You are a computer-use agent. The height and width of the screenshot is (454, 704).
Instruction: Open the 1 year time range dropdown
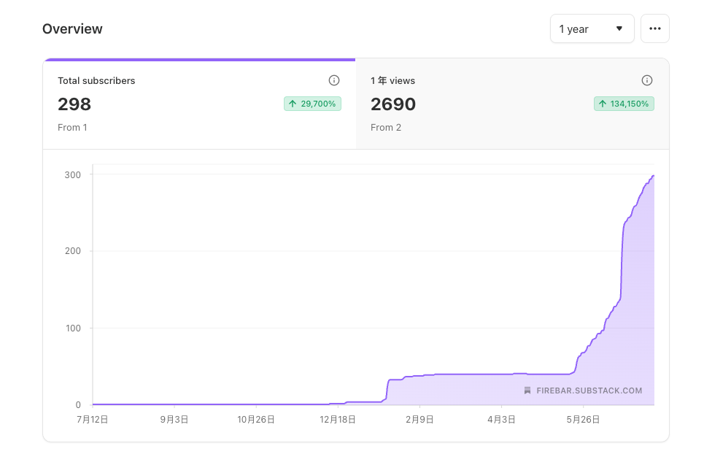pos(592,28)
